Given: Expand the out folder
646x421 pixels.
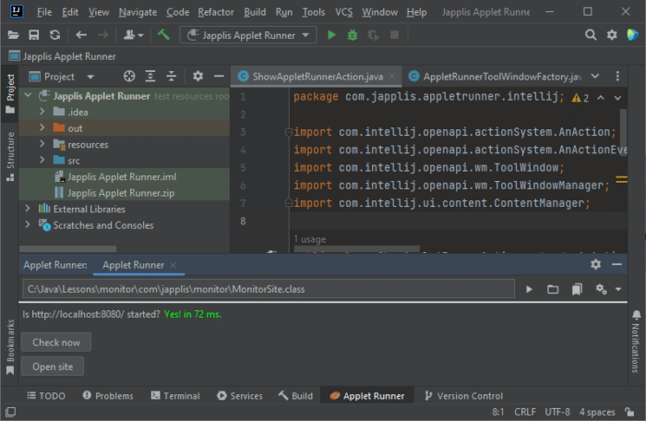Looking at the screenshot, I should (42, 127).
